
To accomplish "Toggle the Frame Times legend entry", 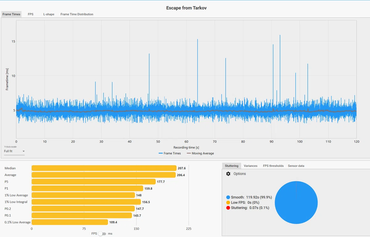I will (x=170, y=153).
